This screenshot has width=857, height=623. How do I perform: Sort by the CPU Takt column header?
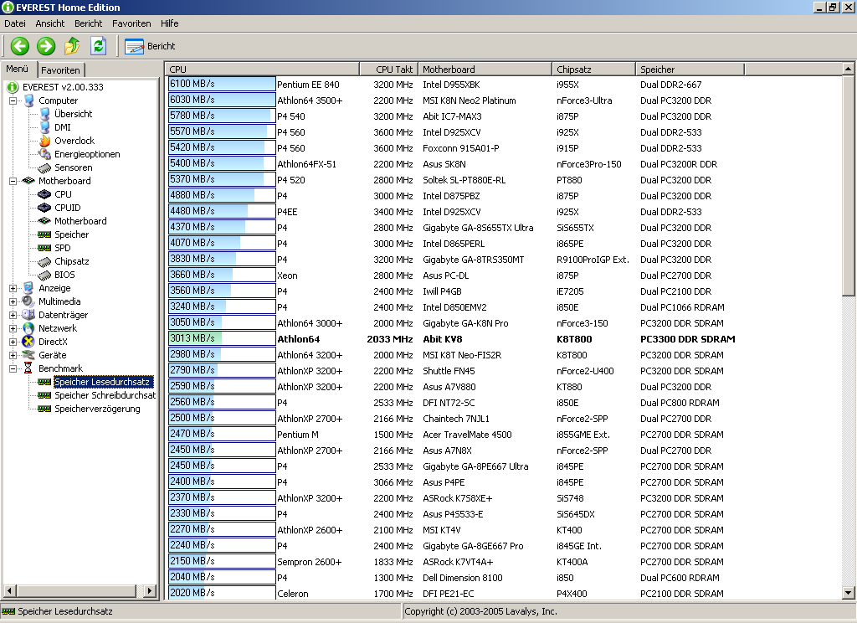388,70
